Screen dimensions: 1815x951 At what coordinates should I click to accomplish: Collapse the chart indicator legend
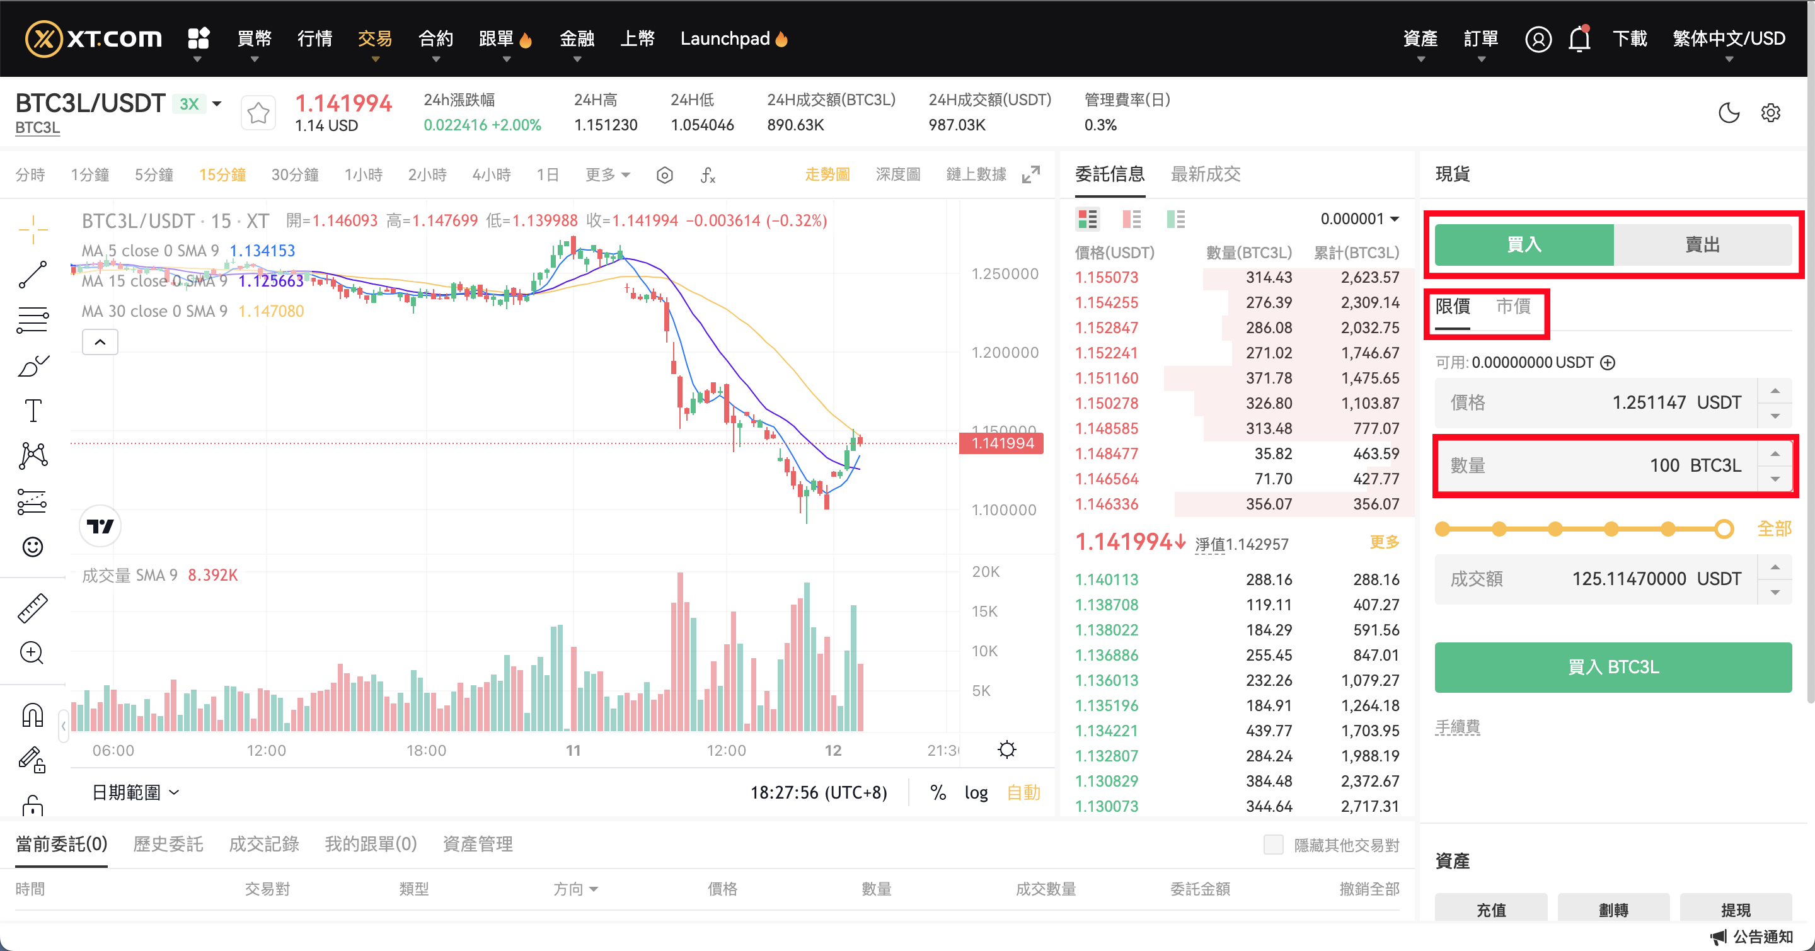pos(100,342)
